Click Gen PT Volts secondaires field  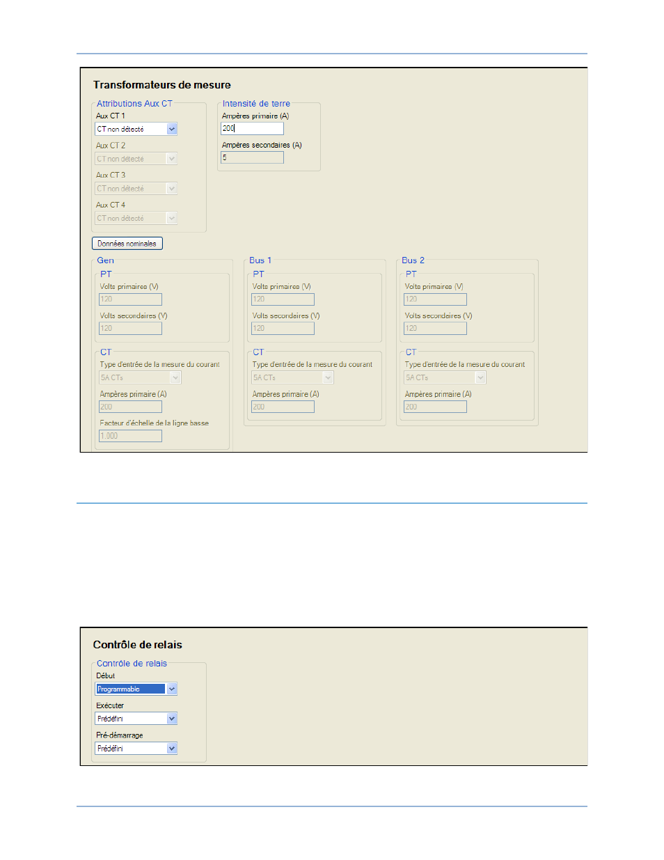pyautogui.click(x=130, y=329)
